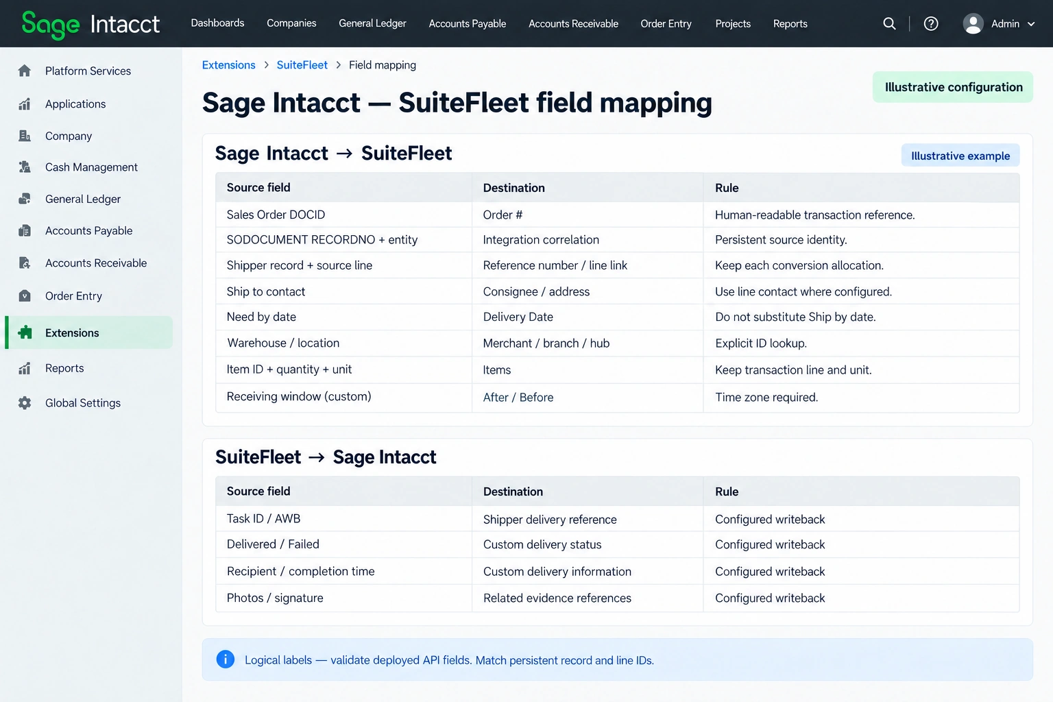Click the 'Sales Order DOCID' source cell
The image size is (1053, 702).
(344, 215)
